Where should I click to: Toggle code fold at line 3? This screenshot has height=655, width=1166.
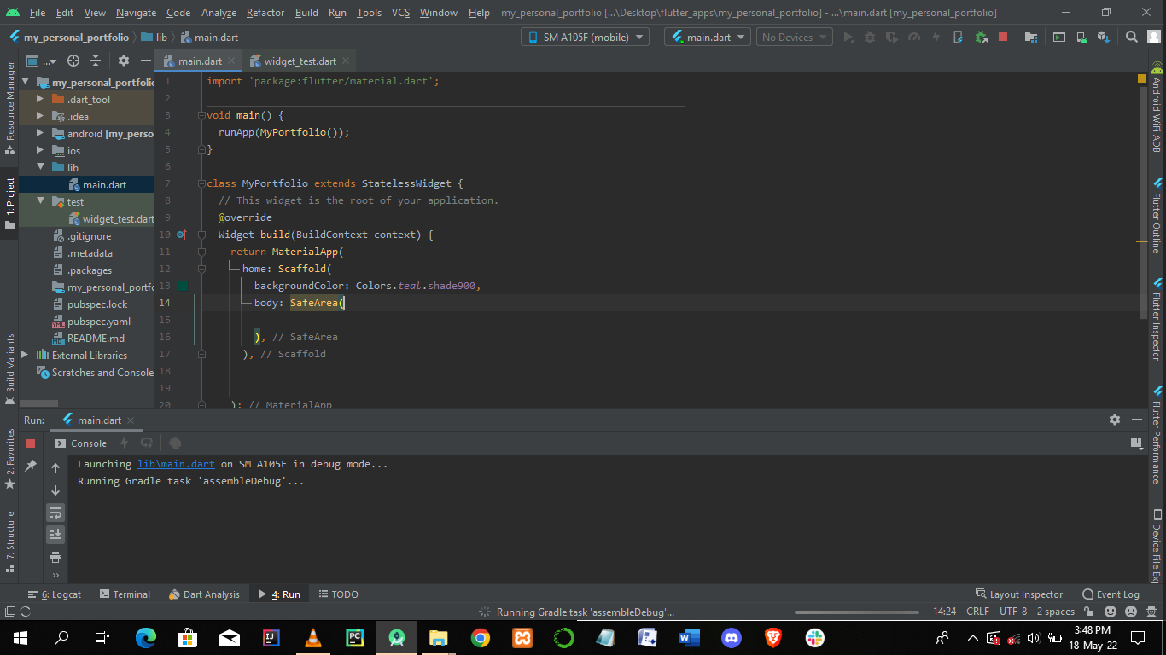[201, 115]
